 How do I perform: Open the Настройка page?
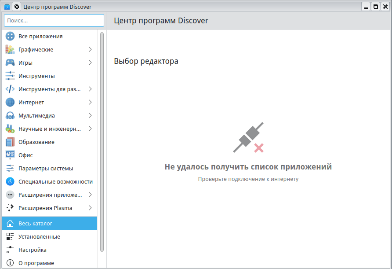pyautogui.click(x=50, y=250)
